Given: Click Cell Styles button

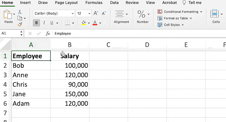Looking at the screenshot, I should point(171,25).
